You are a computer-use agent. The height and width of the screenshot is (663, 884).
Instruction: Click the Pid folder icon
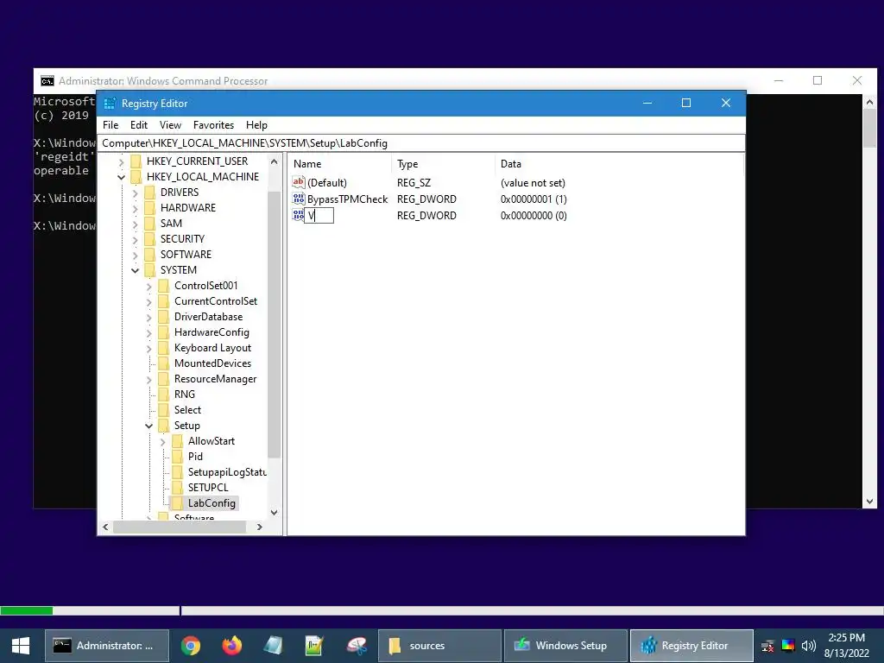177,457
